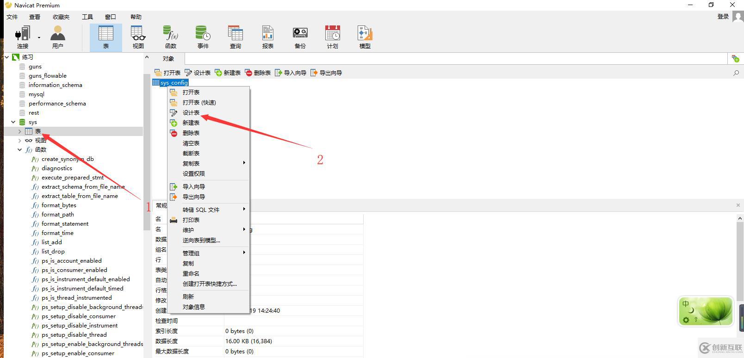This screenshot has width=744, height=358.
Task: Click 导出向导 in the object toolbar
Action: tap(326, 73)
